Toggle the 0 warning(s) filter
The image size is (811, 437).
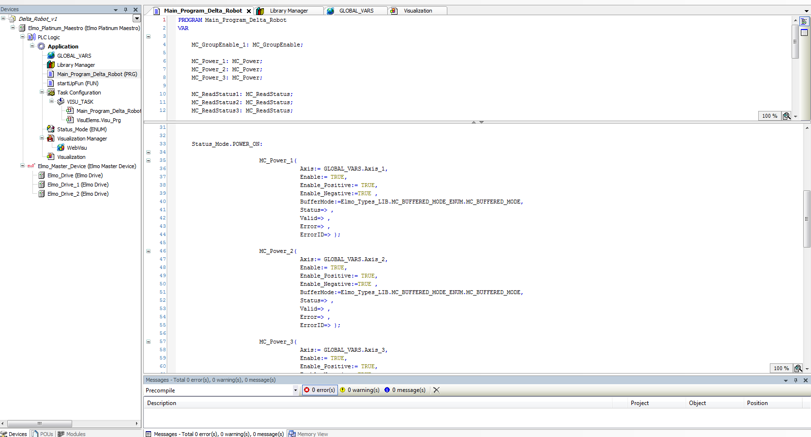(360, 390)
